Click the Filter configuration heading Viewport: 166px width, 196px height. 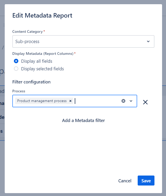(x=31, y=82)
